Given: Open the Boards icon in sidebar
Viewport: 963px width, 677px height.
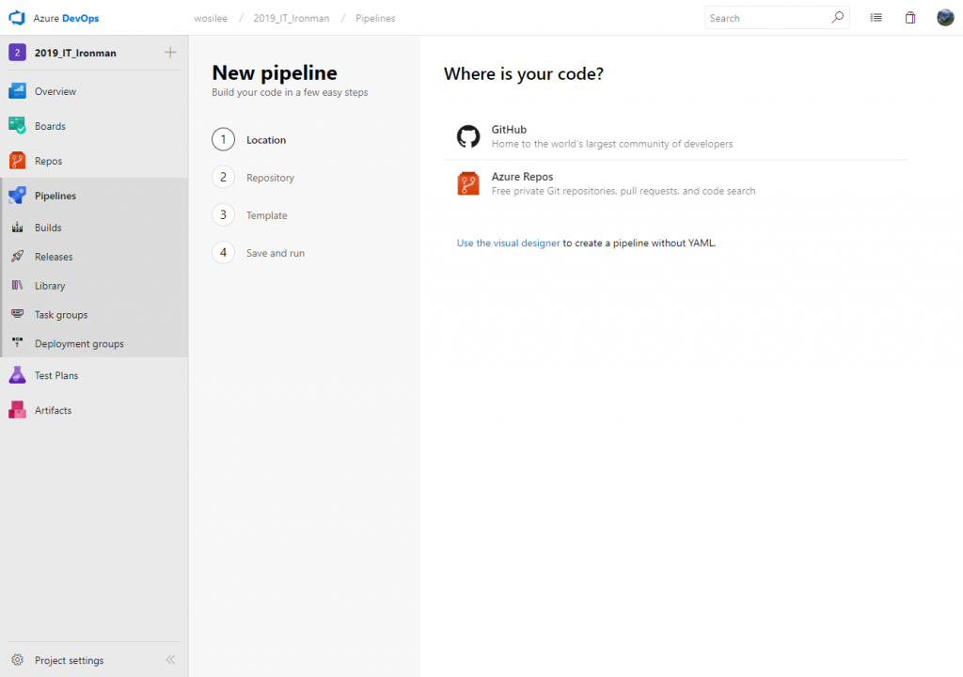Looking at the screenshot, I should point(17,126).
